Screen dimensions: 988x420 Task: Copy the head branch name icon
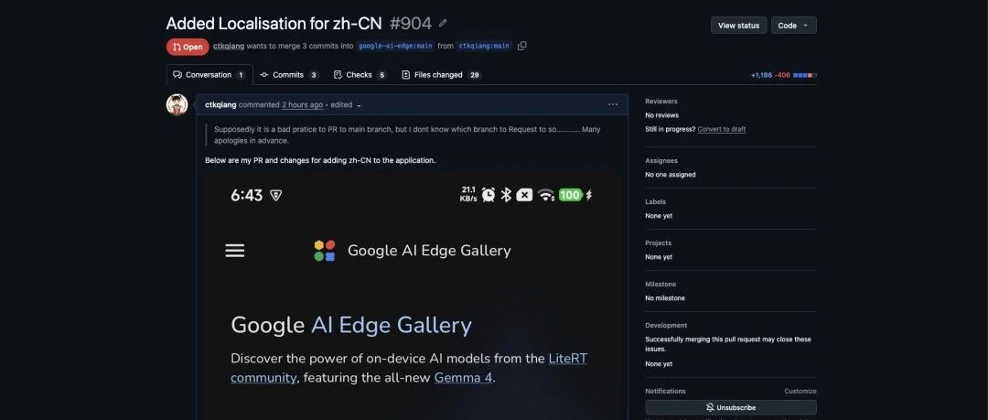coord(521,46)
